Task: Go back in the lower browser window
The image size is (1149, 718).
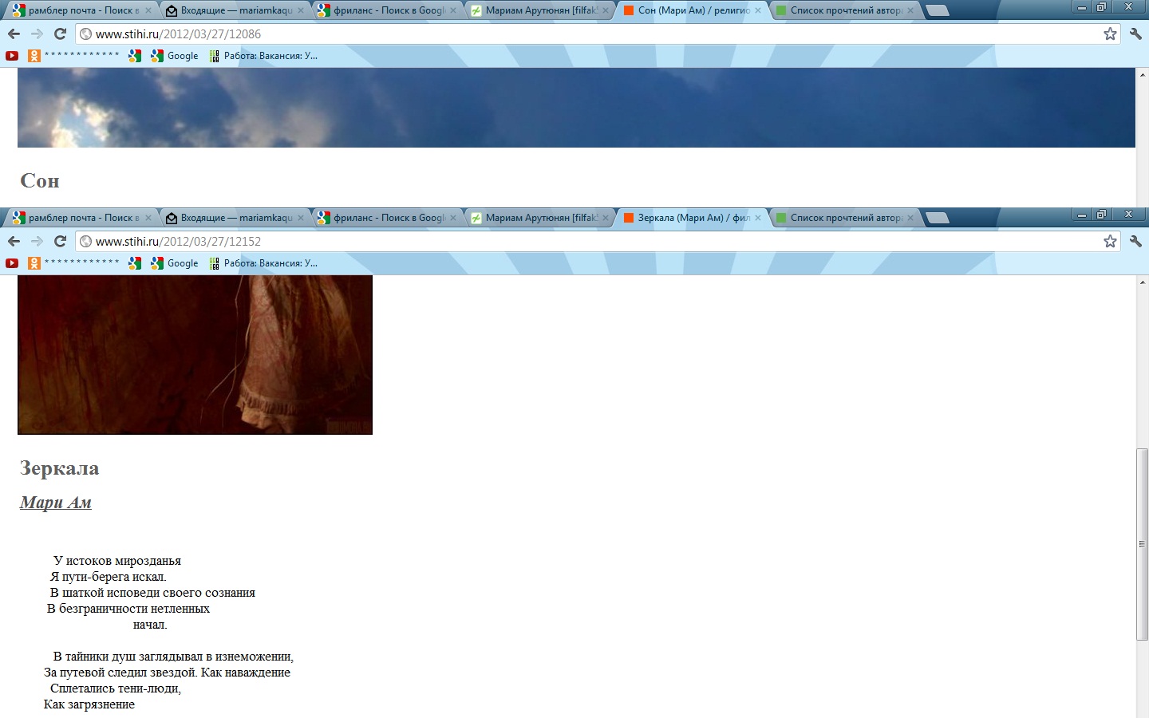Action: pos(14,241)
